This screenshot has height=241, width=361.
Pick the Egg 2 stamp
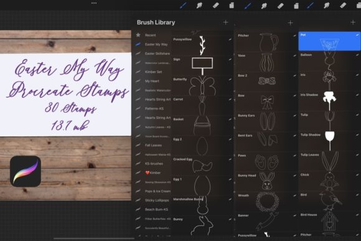(203, 146)
